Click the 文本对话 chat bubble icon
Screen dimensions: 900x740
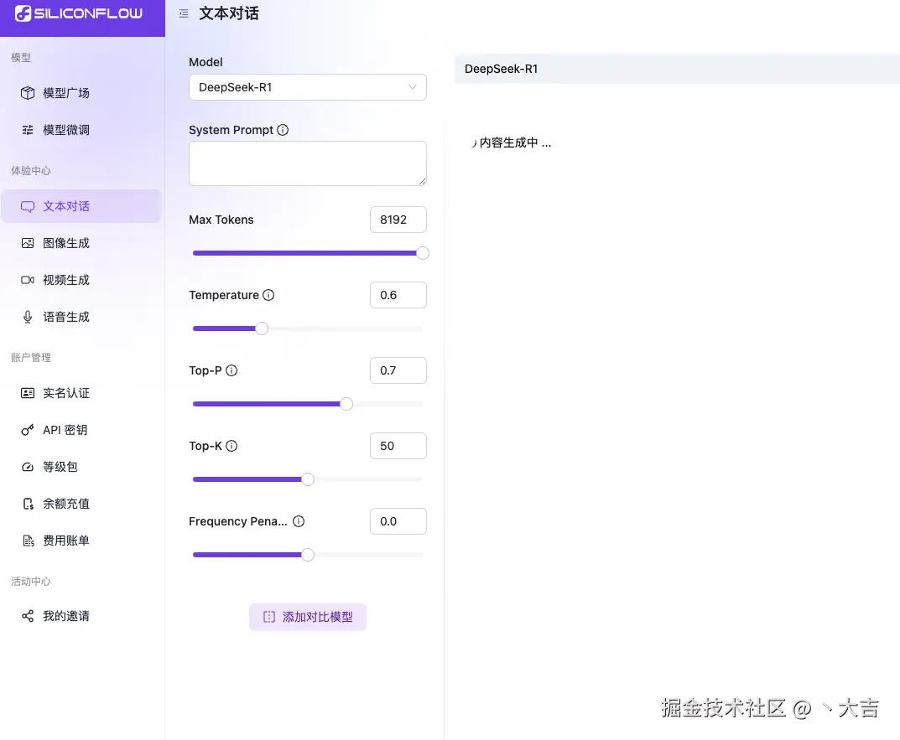click(x=28, y=206)
